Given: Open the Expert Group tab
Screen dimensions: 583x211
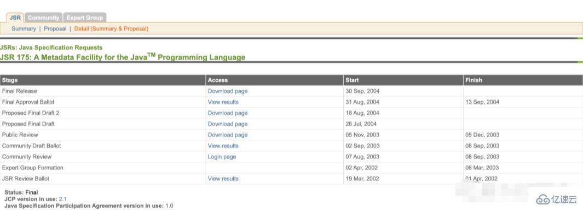Looking at the screenshot, I should click(x=85, y=17).
